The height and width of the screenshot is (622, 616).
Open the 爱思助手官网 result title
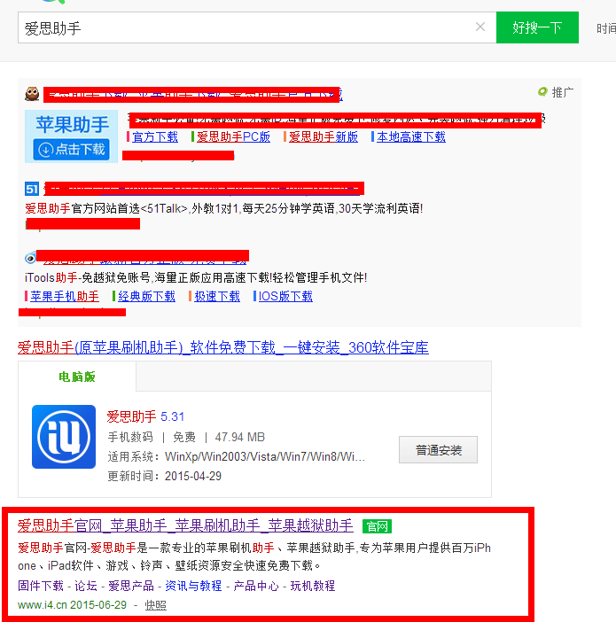[185, 525]
